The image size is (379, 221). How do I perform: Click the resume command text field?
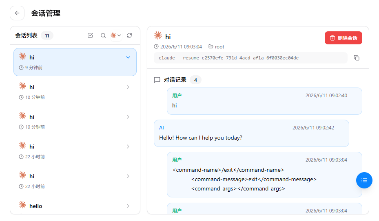250,58
